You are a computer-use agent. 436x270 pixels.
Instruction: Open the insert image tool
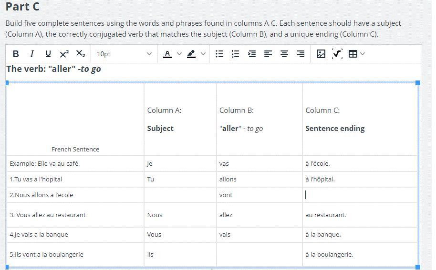(321, 54)
